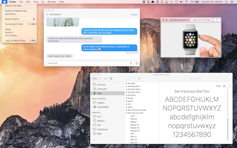
Task: Select the Italic G1 typeface
Action: point(134,137)
